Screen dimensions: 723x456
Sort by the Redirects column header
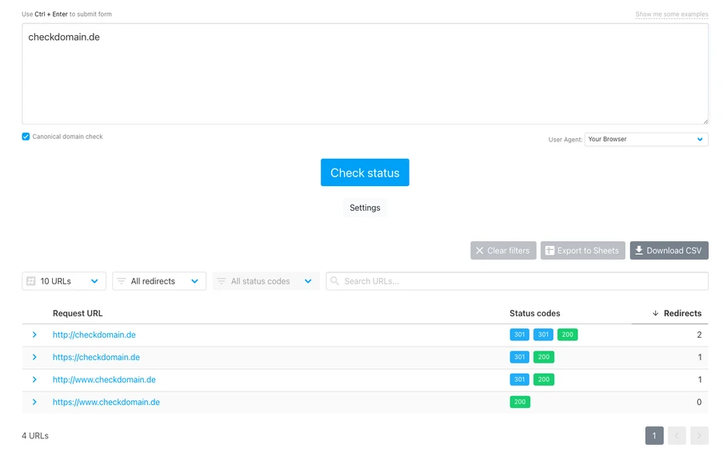[x=677, y=313]
